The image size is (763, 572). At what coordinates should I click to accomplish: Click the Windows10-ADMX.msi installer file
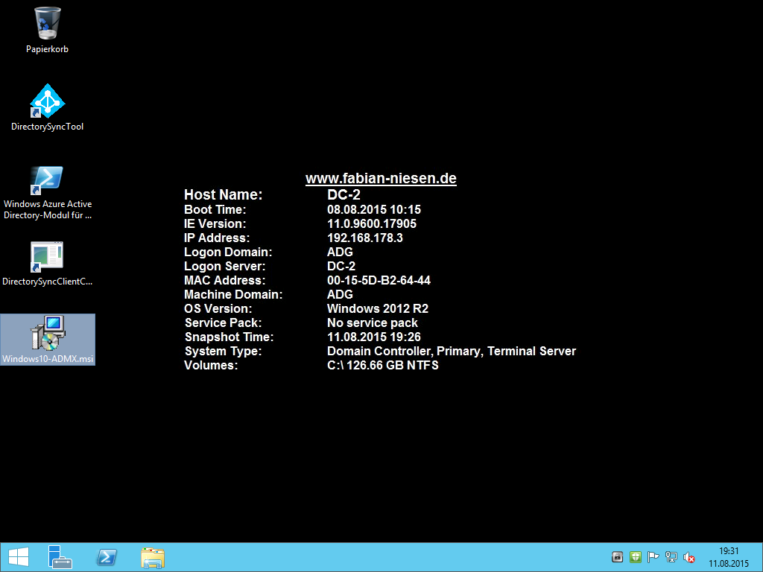point(47,340)
